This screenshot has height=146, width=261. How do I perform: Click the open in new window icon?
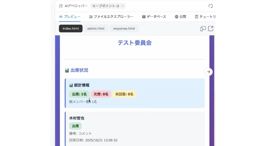211,29
